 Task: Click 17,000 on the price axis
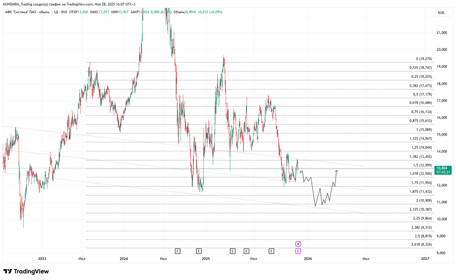pos(442,101)
